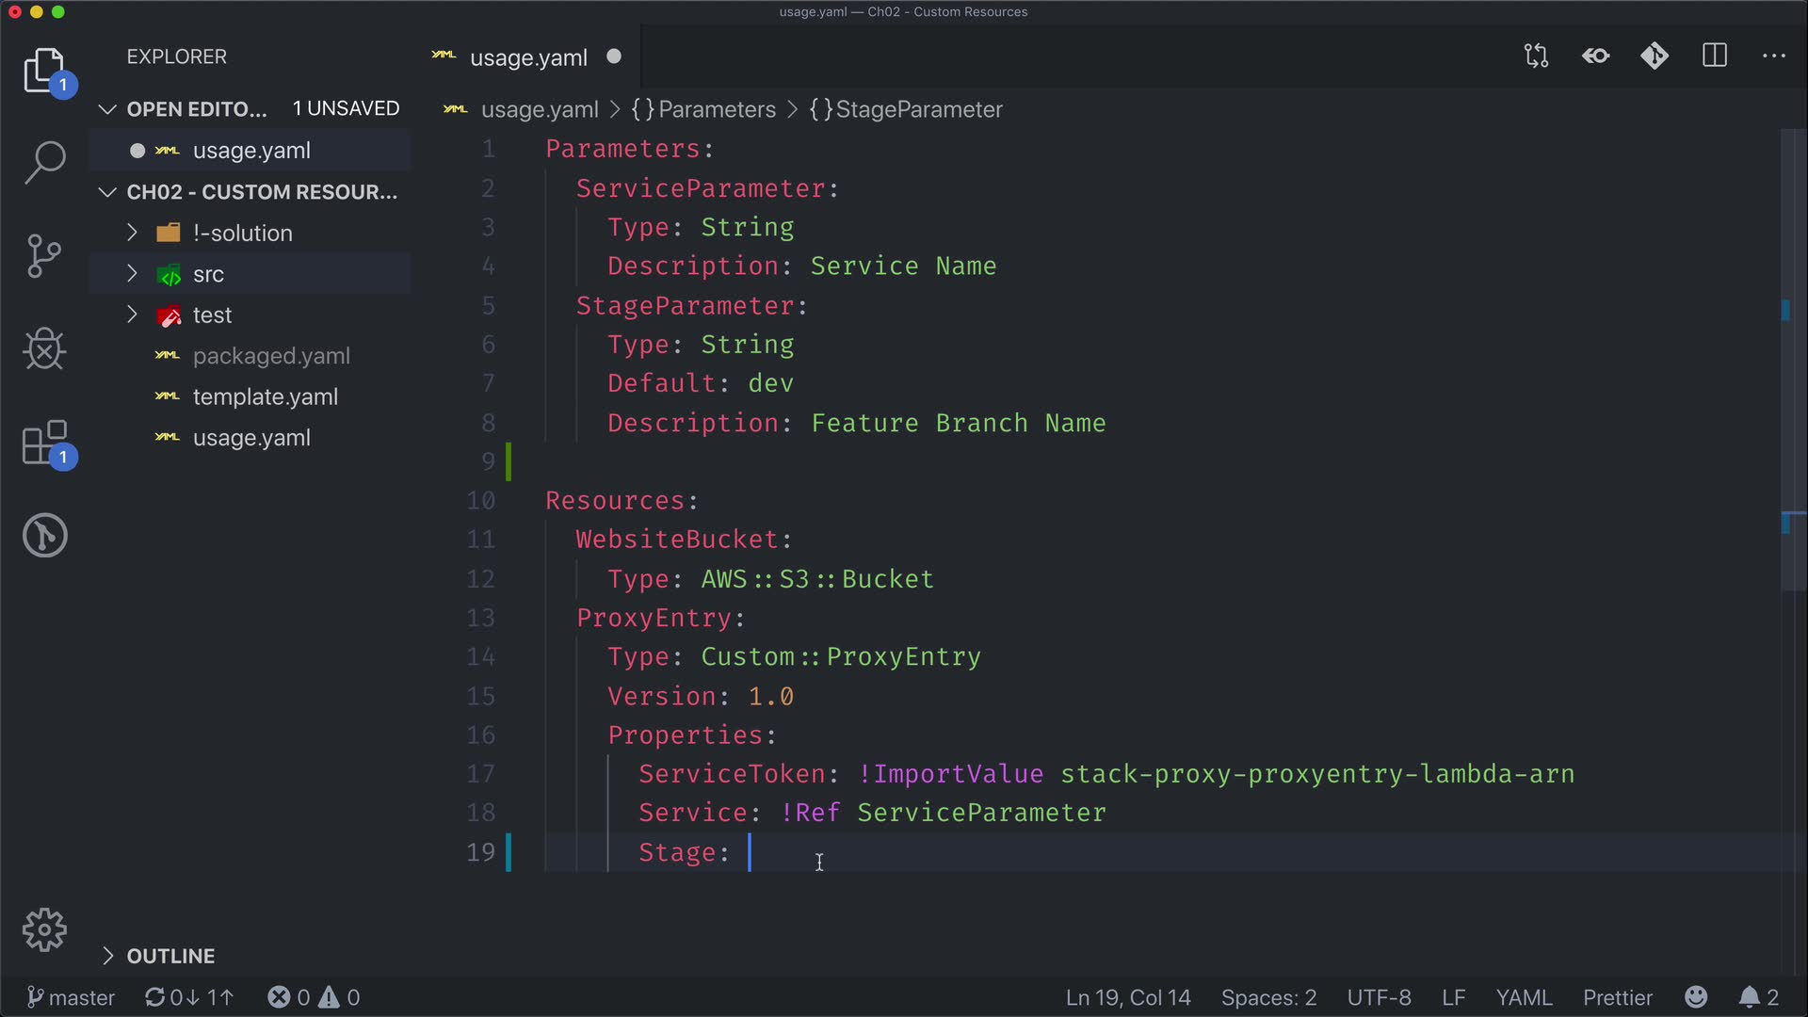
Task: Open the Run and Debug view
Action: 44,349
